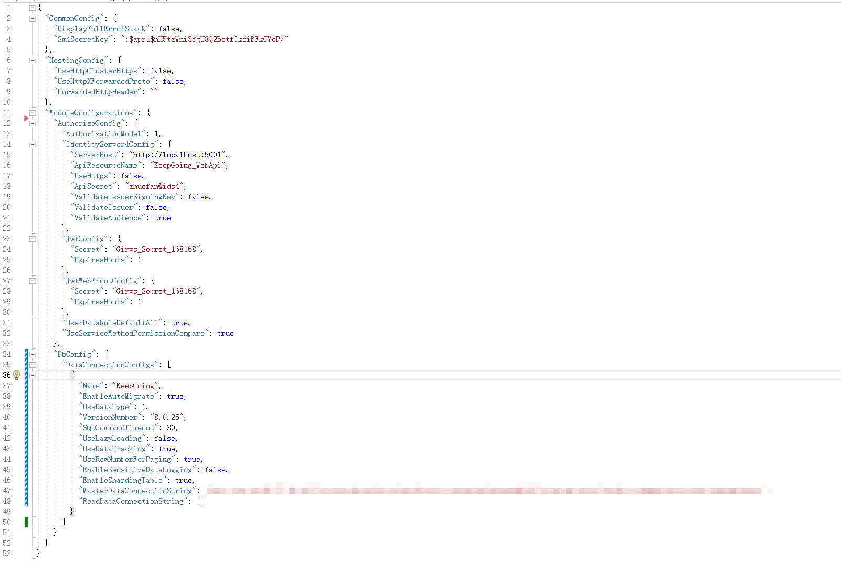Click the EnableSensitiveDataLogging key
The width and height of the screenshot is (841, 572).
(137, 470)
